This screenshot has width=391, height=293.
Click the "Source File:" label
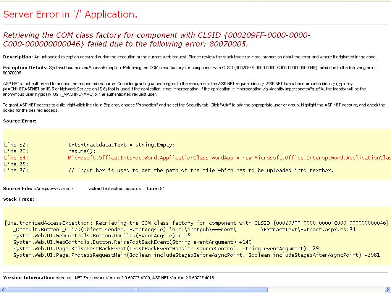pyautogui.click(x=18, y=188)
